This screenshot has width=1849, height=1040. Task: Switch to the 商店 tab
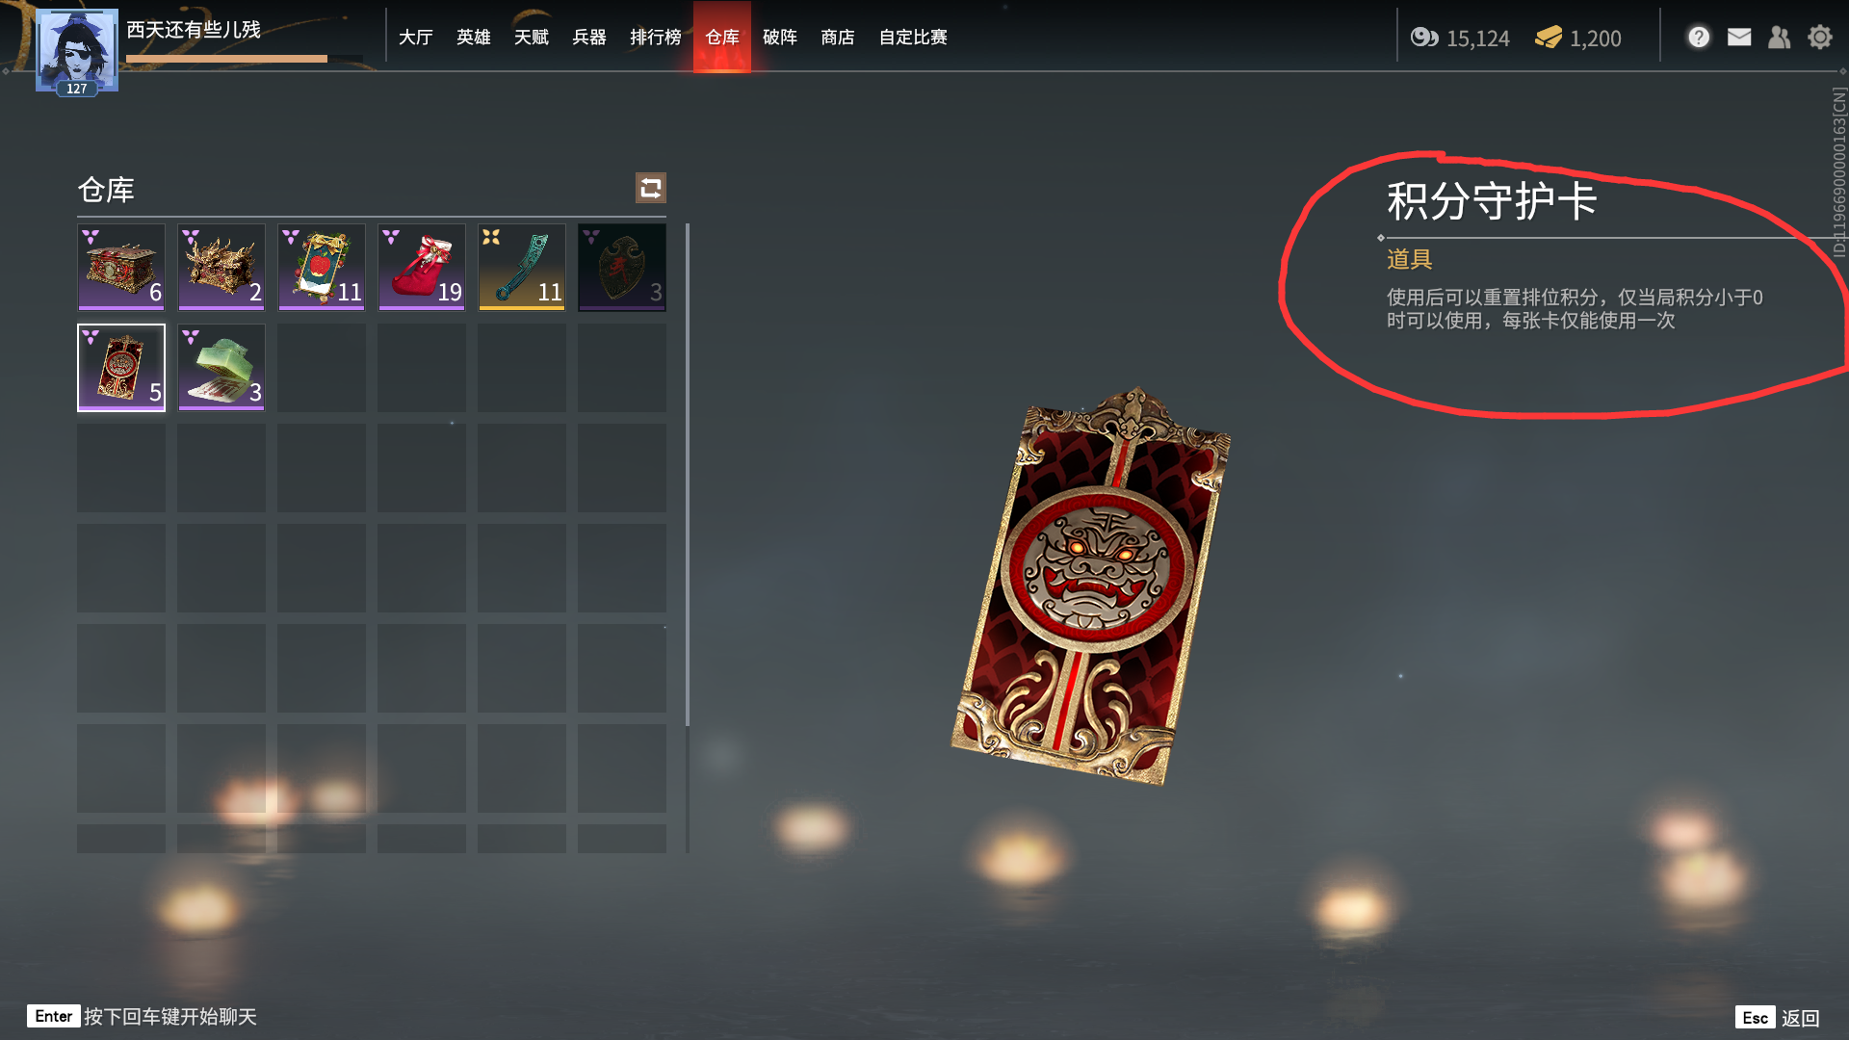838,37
